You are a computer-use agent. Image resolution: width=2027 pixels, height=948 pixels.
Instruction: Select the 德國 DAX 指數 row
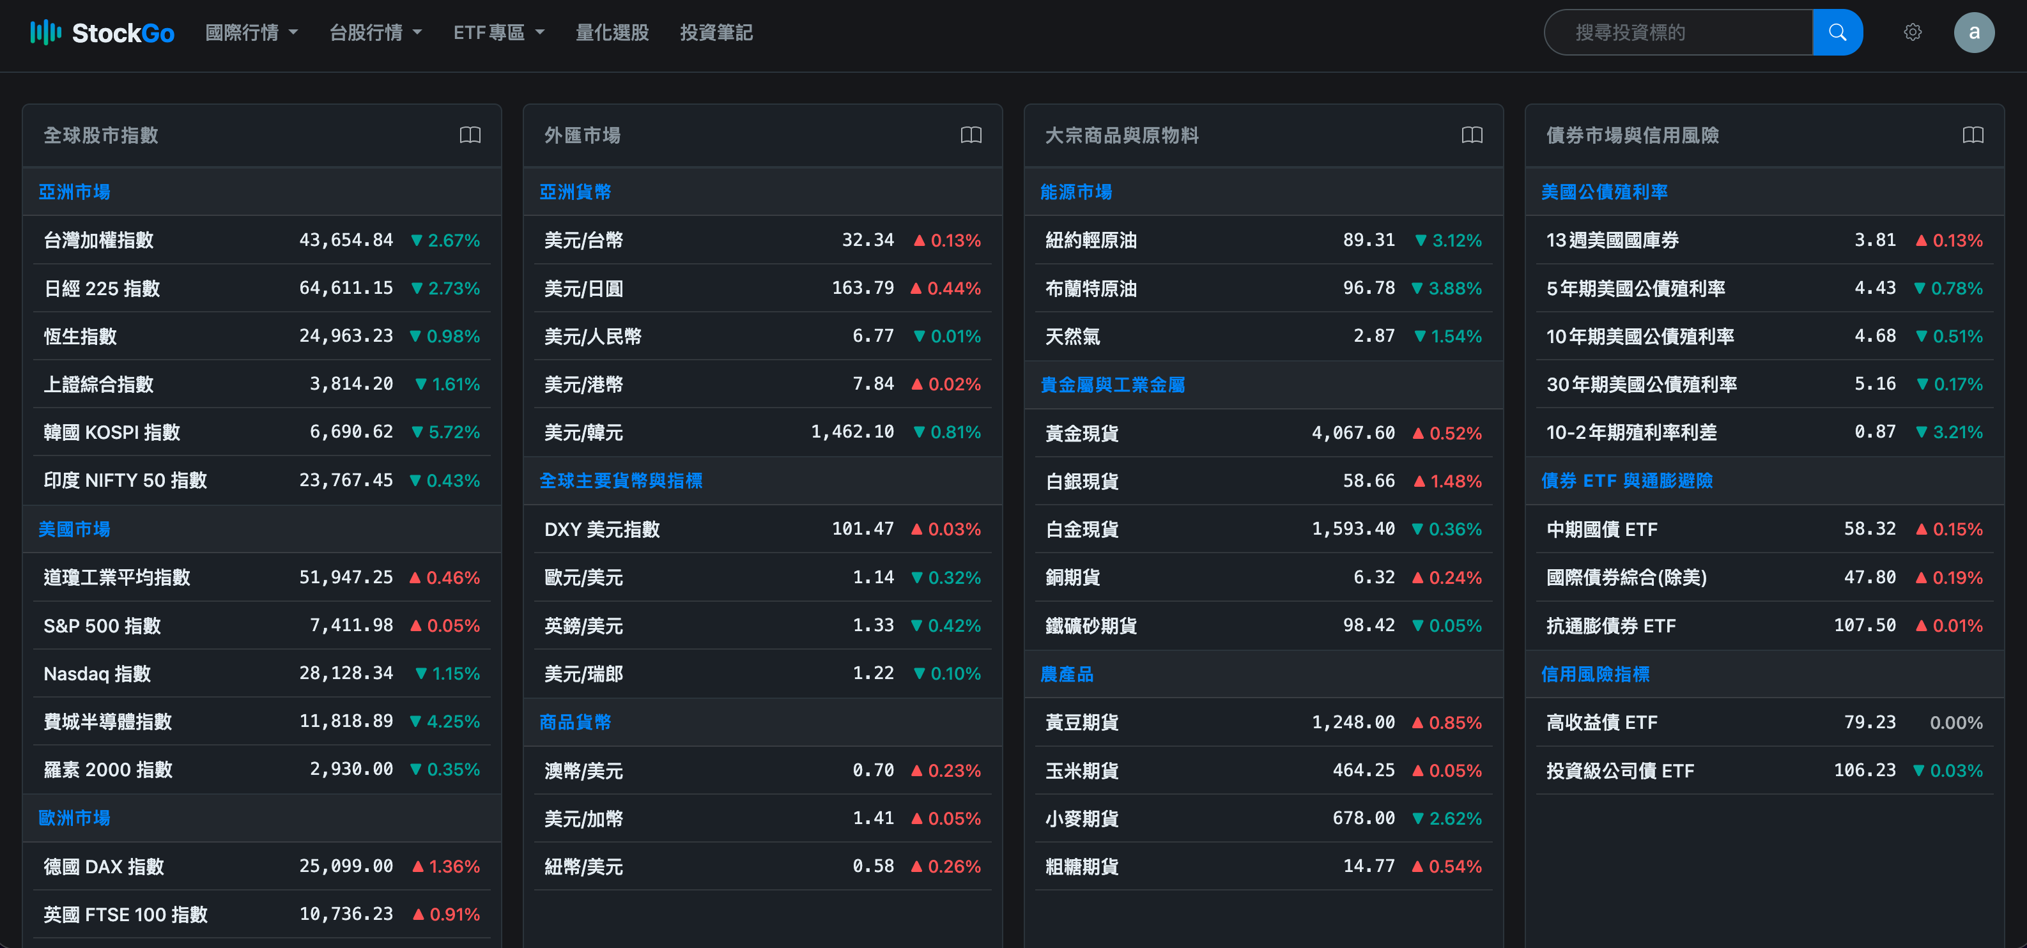click(262, 866)
